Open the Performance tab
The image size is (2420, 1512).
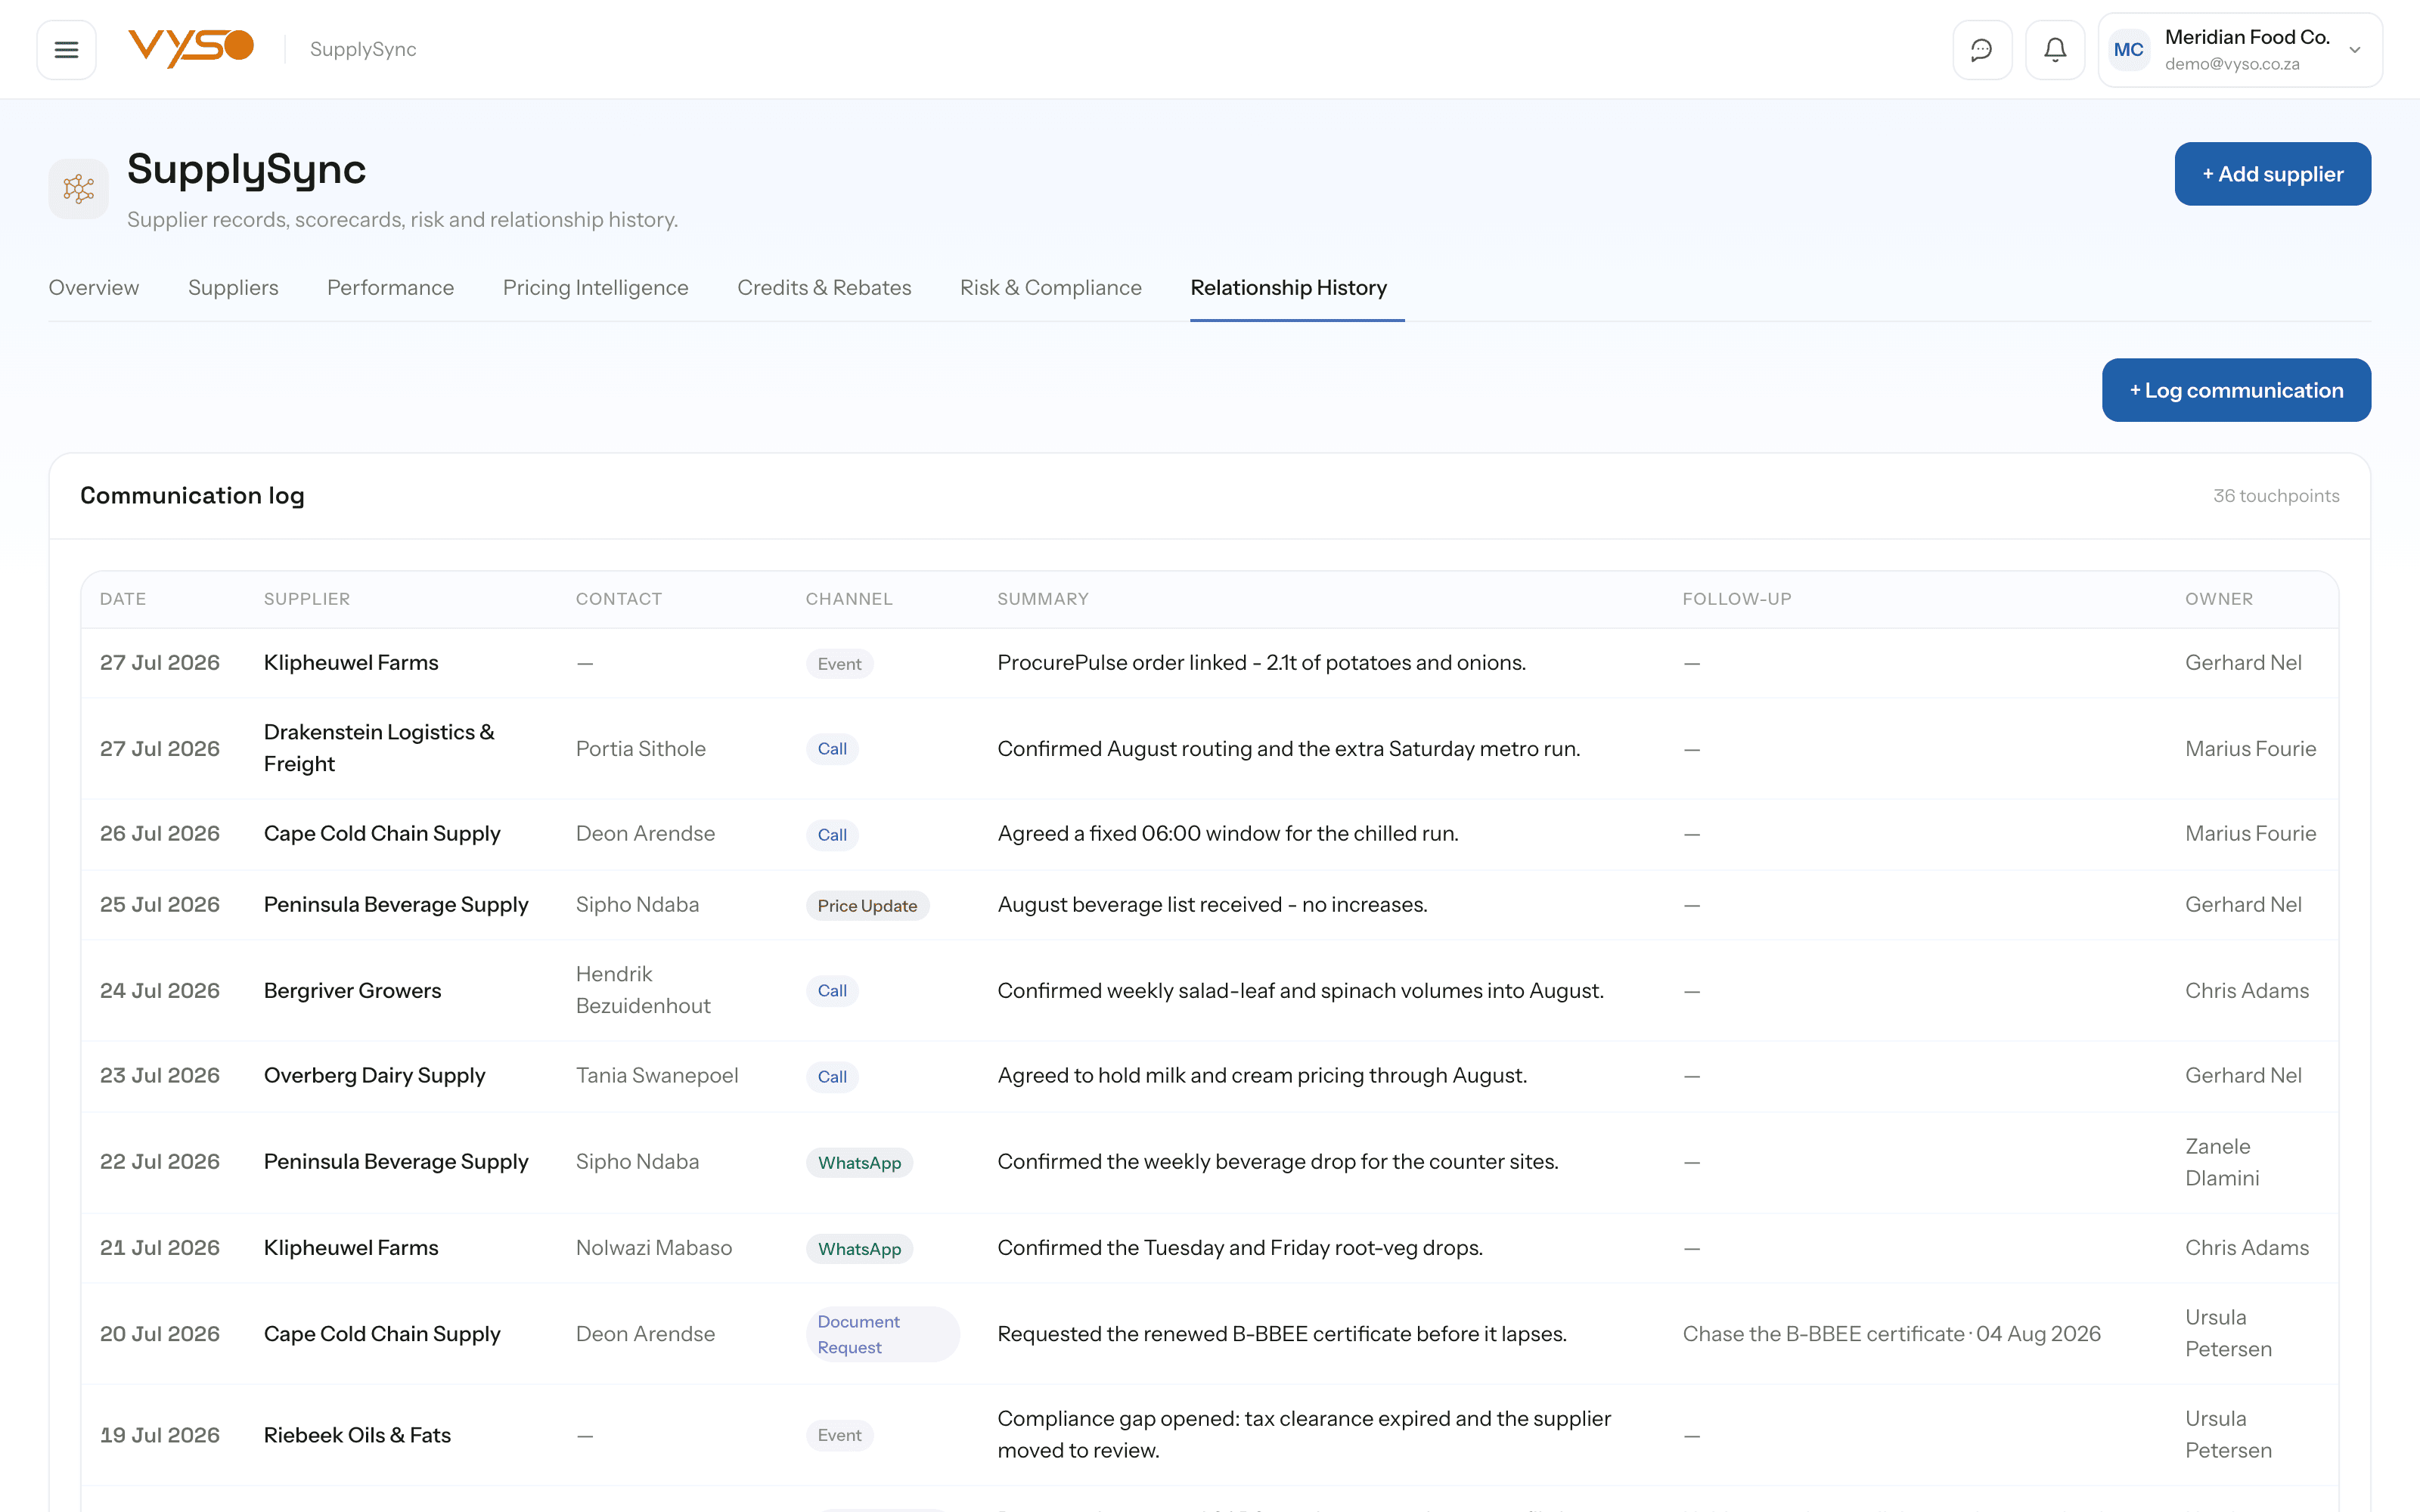(x=390, y=288)
